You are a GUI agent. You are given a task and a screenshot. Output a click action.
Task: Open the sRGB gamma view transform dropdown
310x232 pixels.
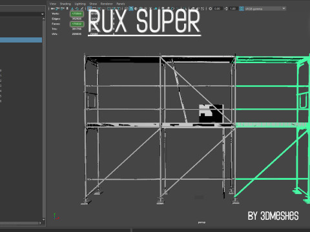click(x=265, y=8)
